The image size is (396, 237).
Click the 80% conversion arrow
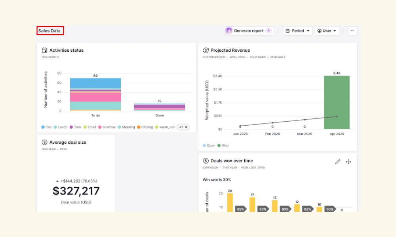286,209
